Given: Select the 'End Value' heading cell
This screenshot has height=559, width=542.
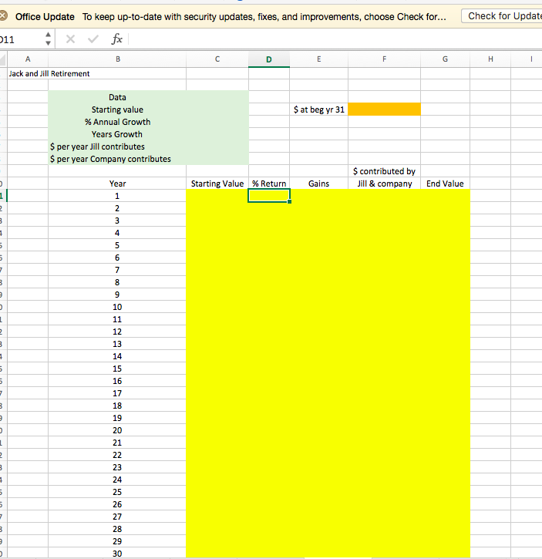Looking at the screenshot, I should (445, 184).
